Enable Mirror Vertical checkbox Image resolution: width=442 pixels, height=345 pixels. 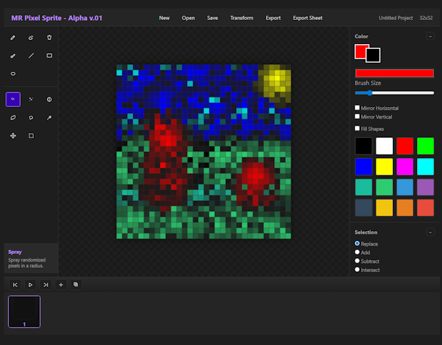pos(357,117)
